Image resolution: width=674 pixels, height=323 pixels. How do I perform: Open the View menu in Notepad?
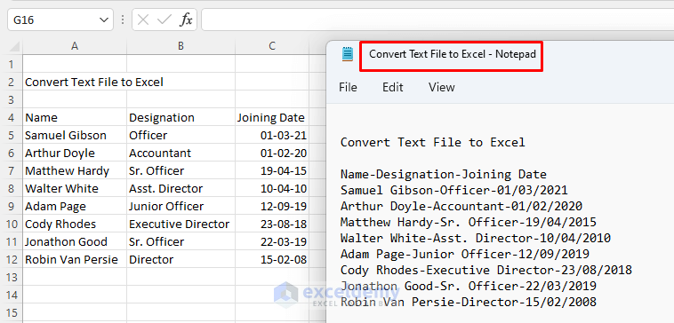pyautogui.click(x=441, y=88)
